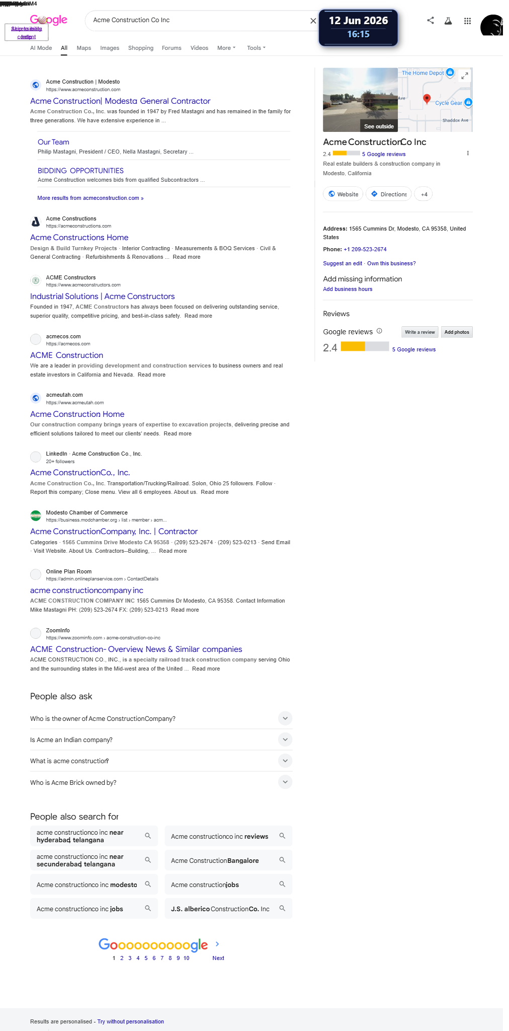Open the three-dot menu beside Google reviews

tap(468, 154)
